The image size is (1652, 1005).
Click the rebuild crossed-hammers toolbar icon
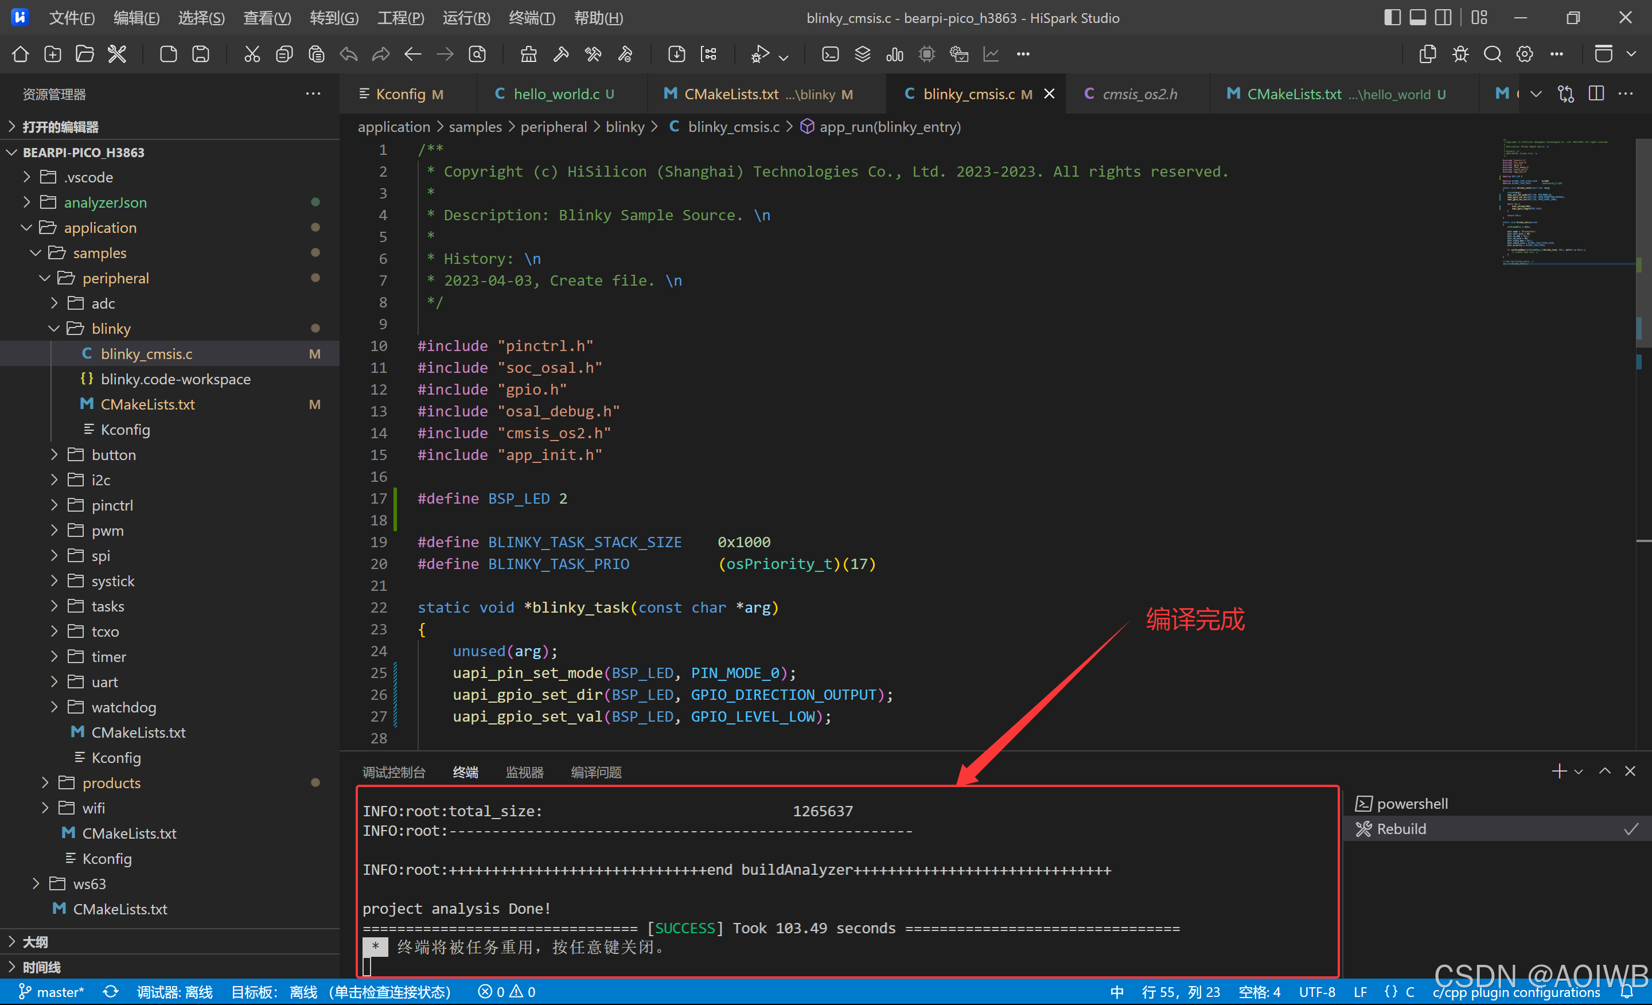593,54
